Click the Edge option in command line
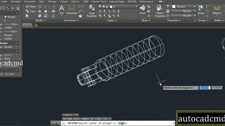Viewport: 225px width, 126px height. (122, 123)
